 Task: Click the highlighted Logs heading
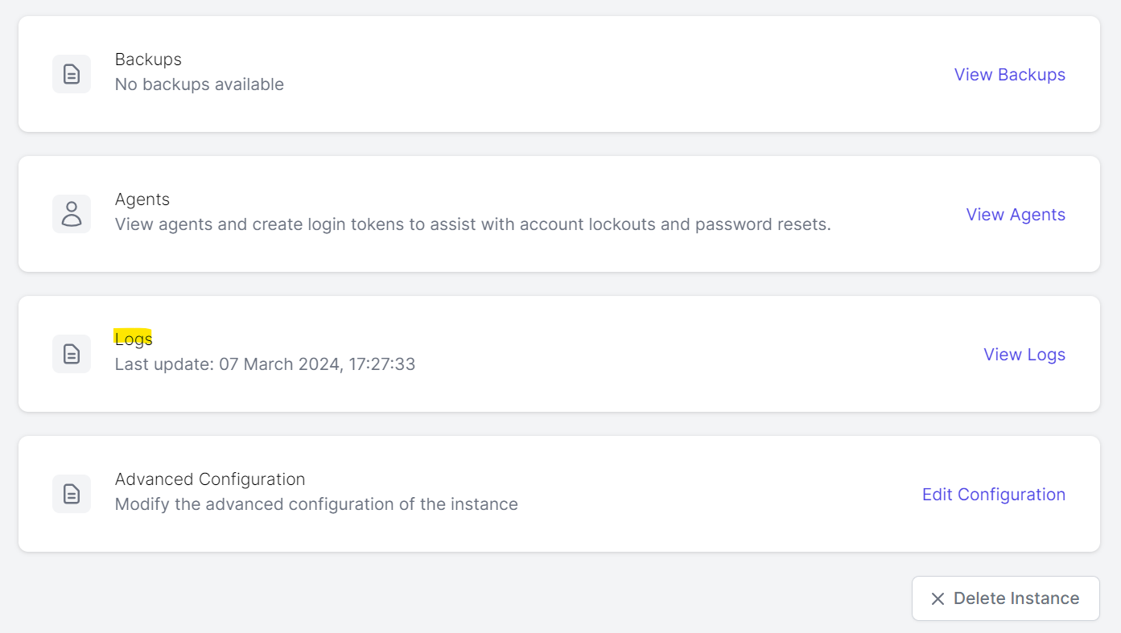coord(134,339)
